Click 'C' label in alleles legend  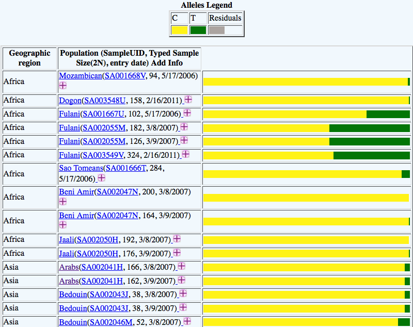[x=174, y=18]
